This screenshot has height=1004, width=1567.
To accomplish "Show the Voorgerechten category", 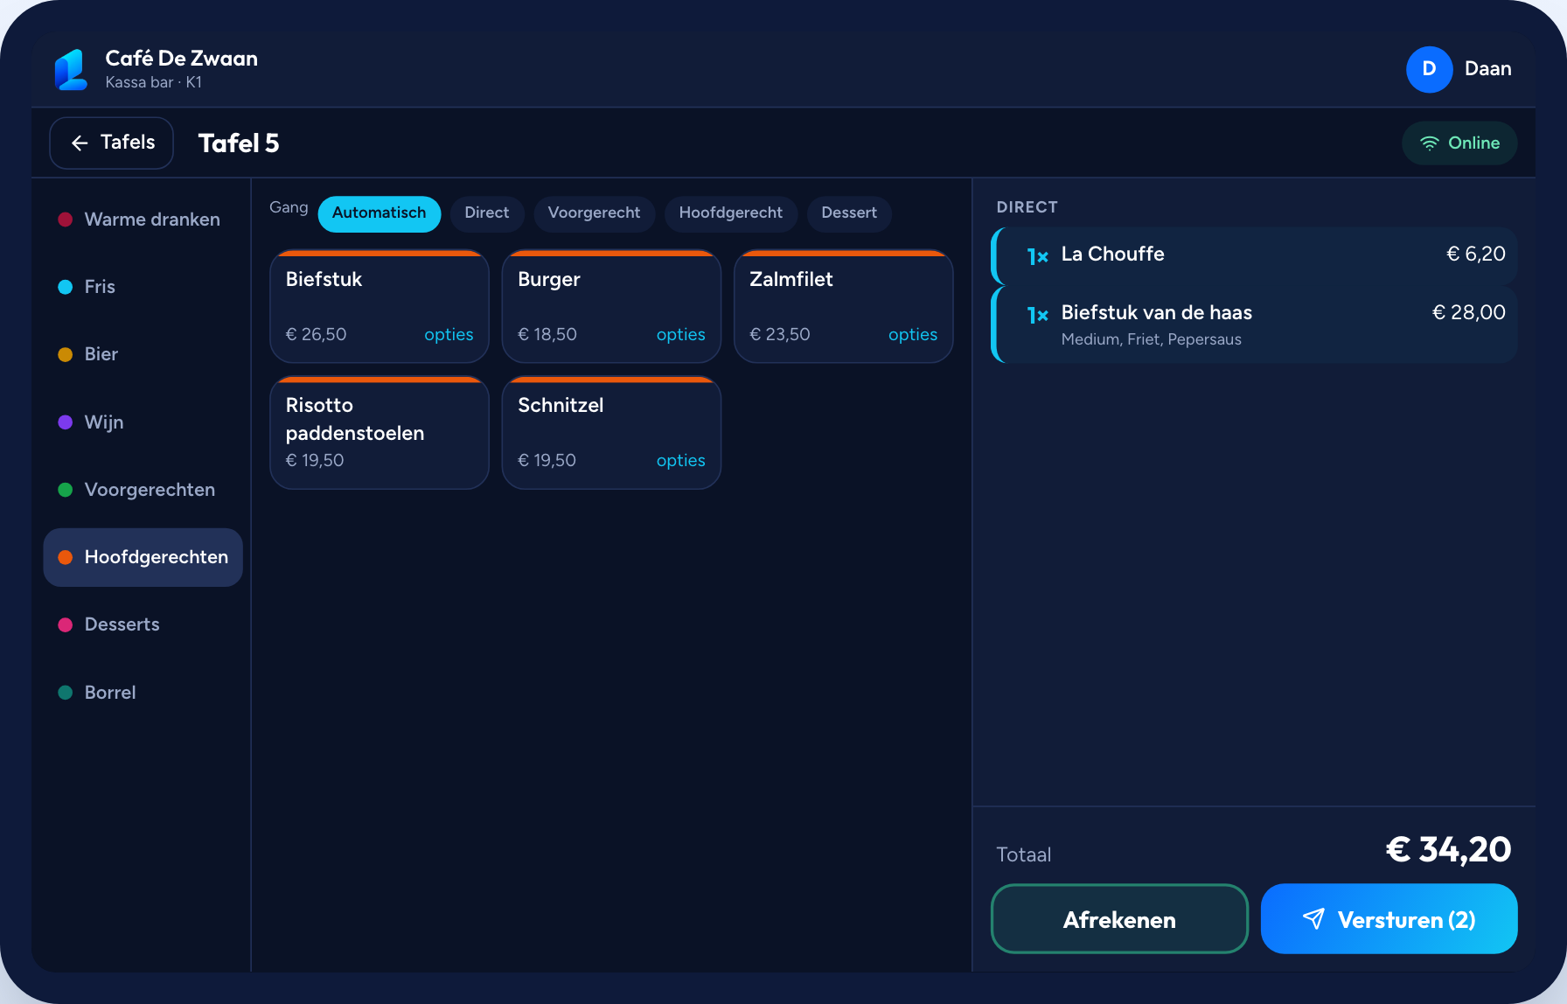I will [143, 490].
